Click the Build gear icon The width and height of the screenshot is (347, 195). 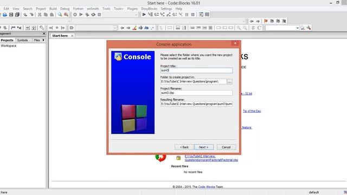(x=75, y=15)
